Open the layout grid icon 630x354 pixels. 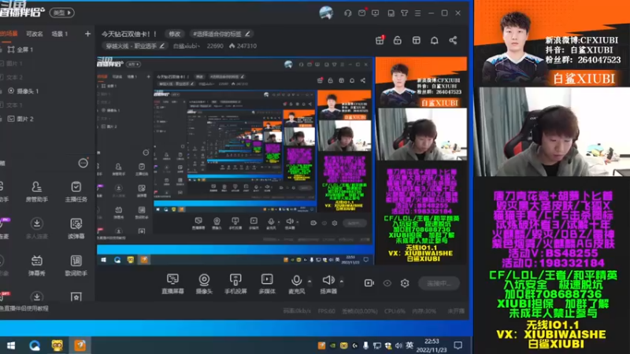point(417,40)
